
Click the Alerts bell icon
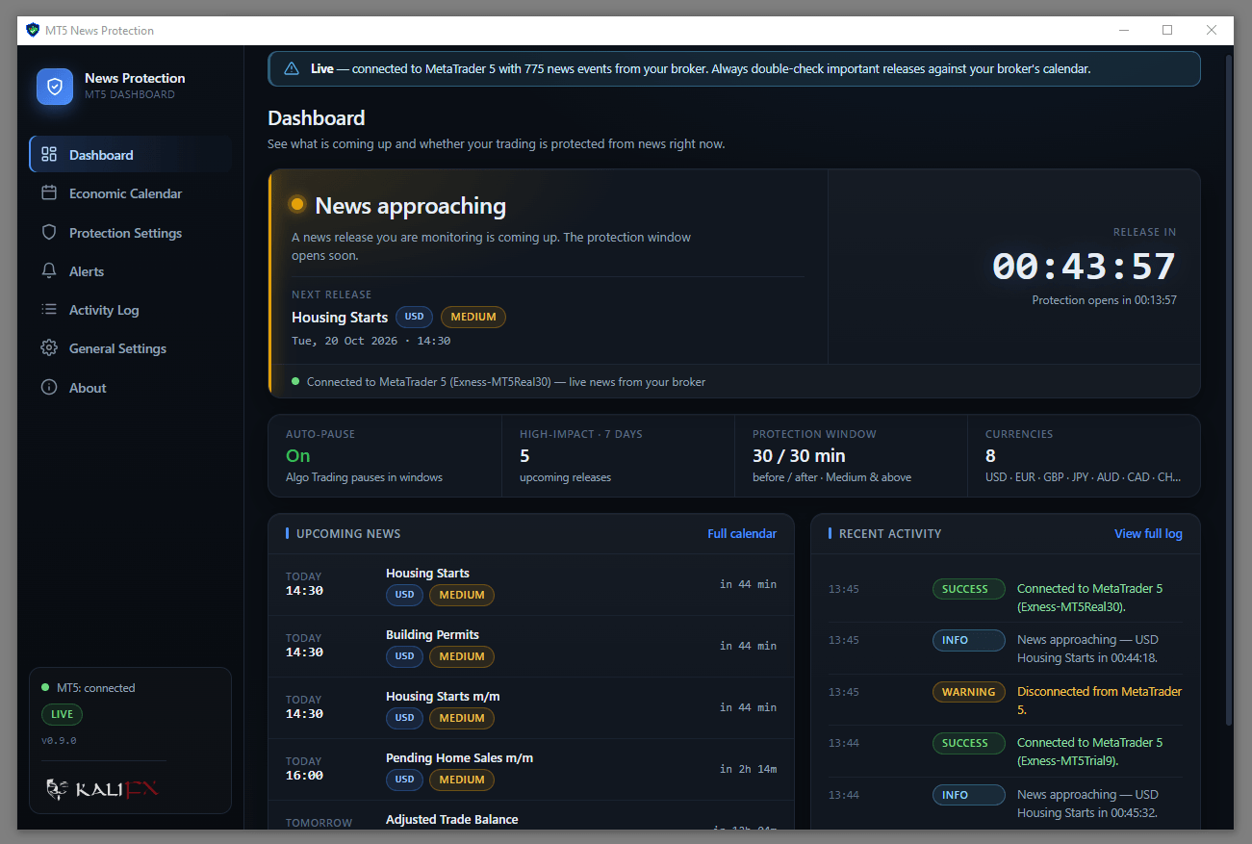(x=49, y=270)
